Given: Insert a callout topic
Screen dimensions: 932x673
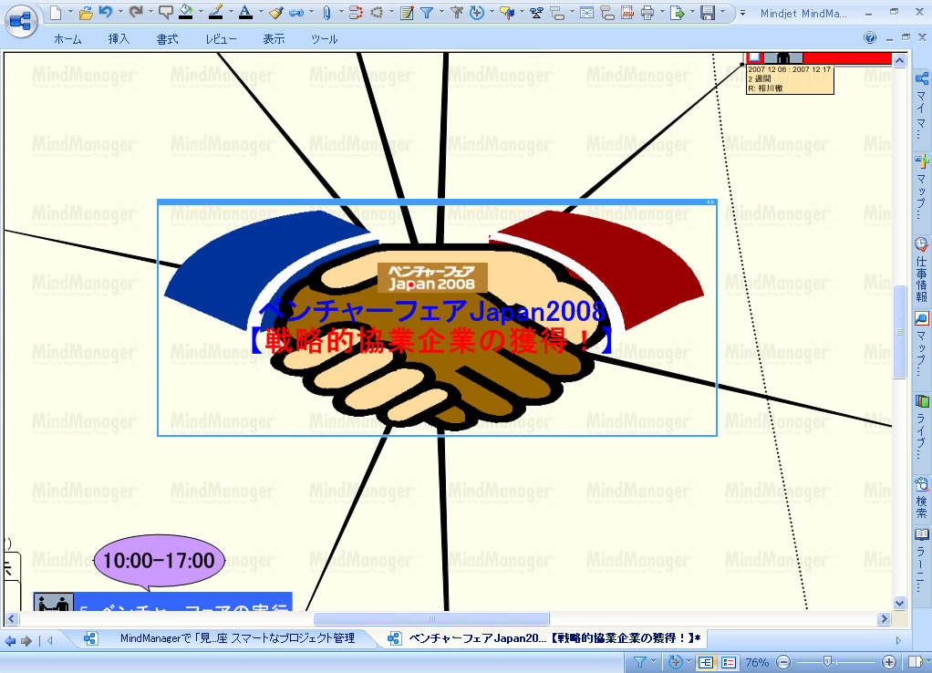Looking at the screenshot, I should [x=166, y=12].
